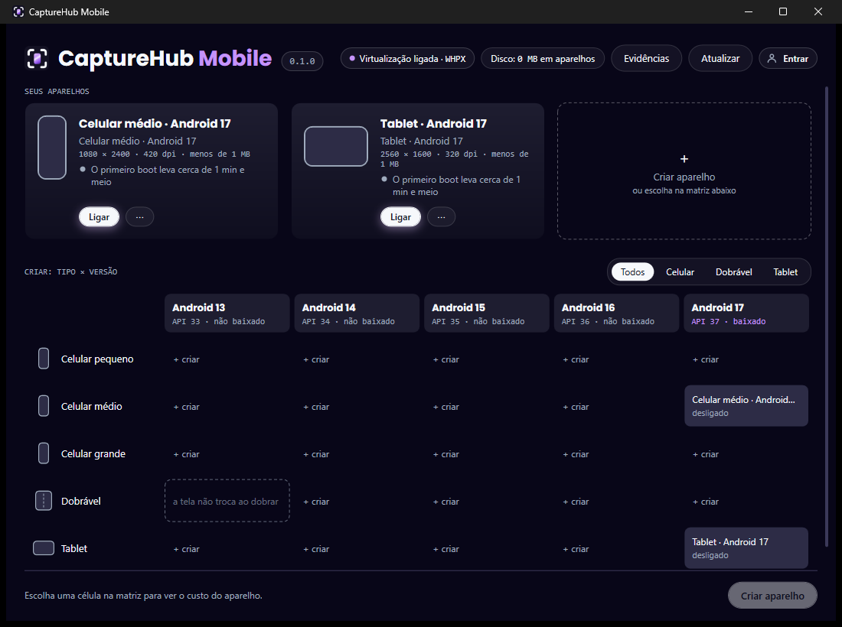The image size is (842, 627).
Task: Click the CaptureHub title bar app icon
Action: 18,11
